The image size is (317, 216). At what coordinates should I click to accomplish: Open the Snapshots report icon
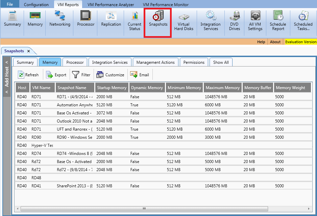tap(158, 19)
